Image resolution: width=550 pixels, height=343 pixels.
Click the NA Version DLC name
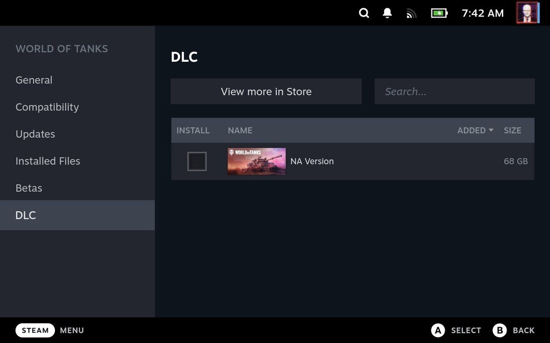pos(312,161)
